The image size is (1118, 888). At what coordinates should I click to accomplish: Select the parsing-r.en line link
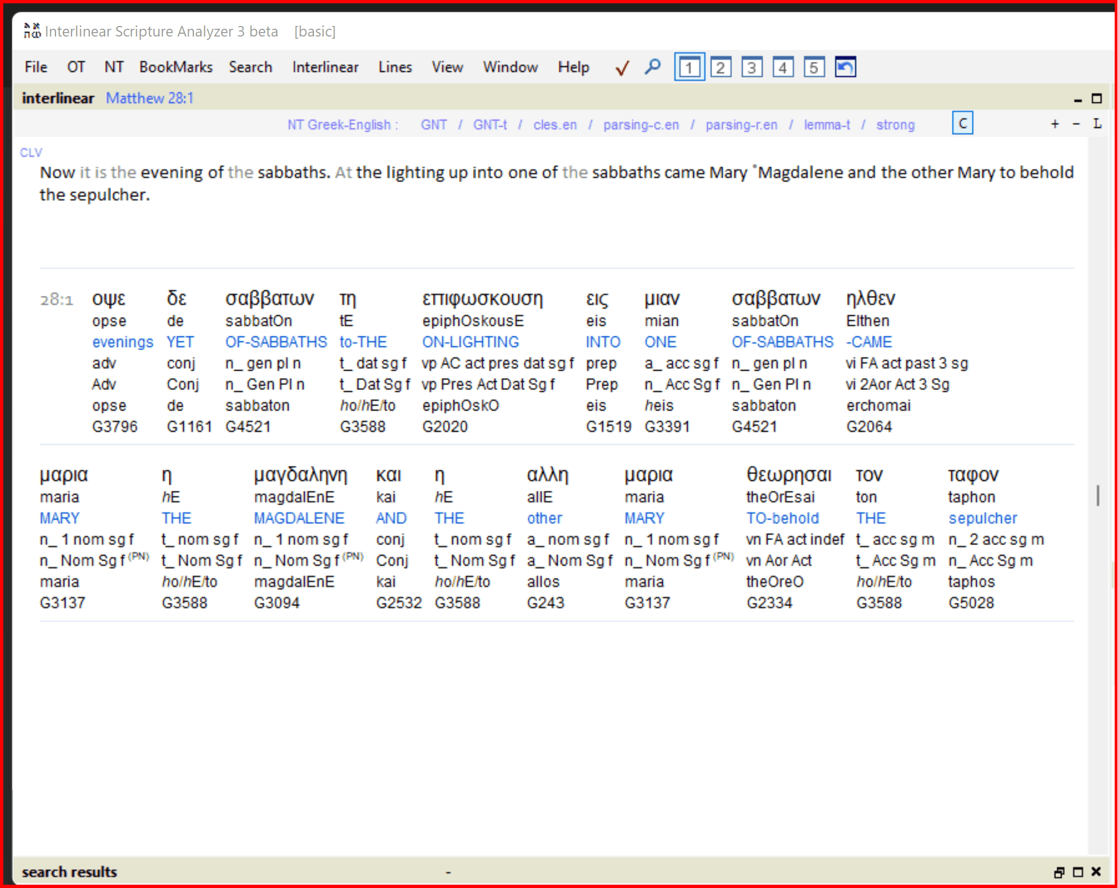click(741, 125)
